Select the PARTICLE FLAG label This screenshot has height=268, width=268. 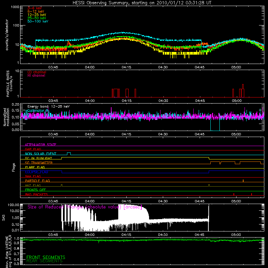38,181
